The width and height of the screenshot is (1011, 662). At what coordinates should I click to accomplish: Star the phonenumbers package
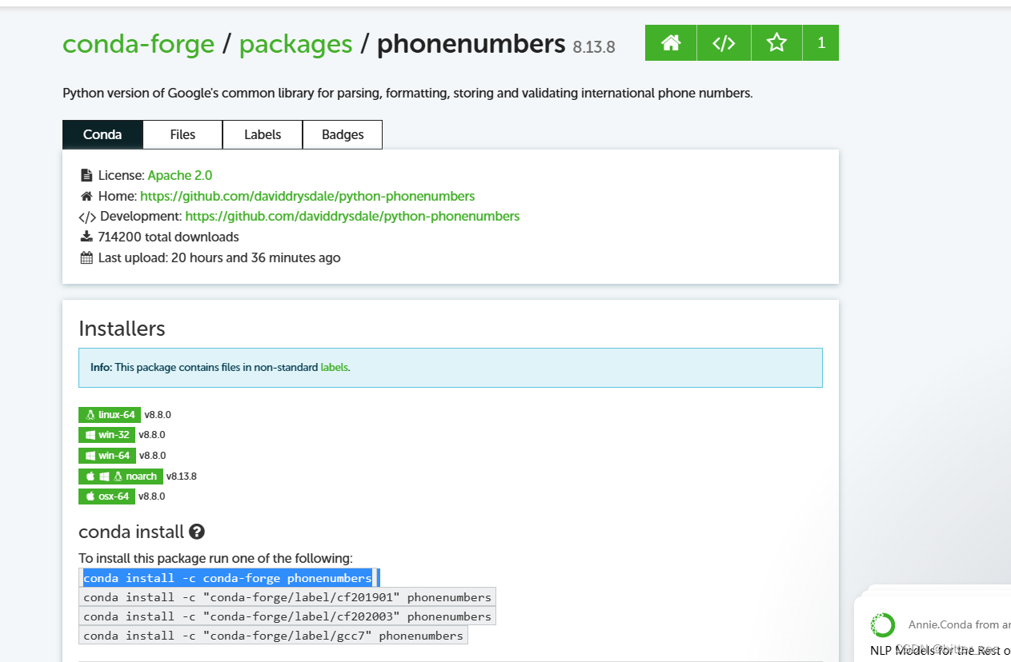coord(776,42)
